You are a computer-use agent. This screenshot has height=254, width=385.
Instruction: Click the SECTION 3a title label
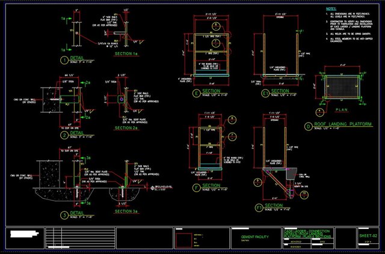[126, 211]
